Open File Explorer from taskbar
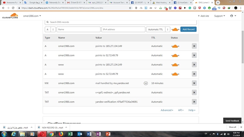 pos(23,134)
